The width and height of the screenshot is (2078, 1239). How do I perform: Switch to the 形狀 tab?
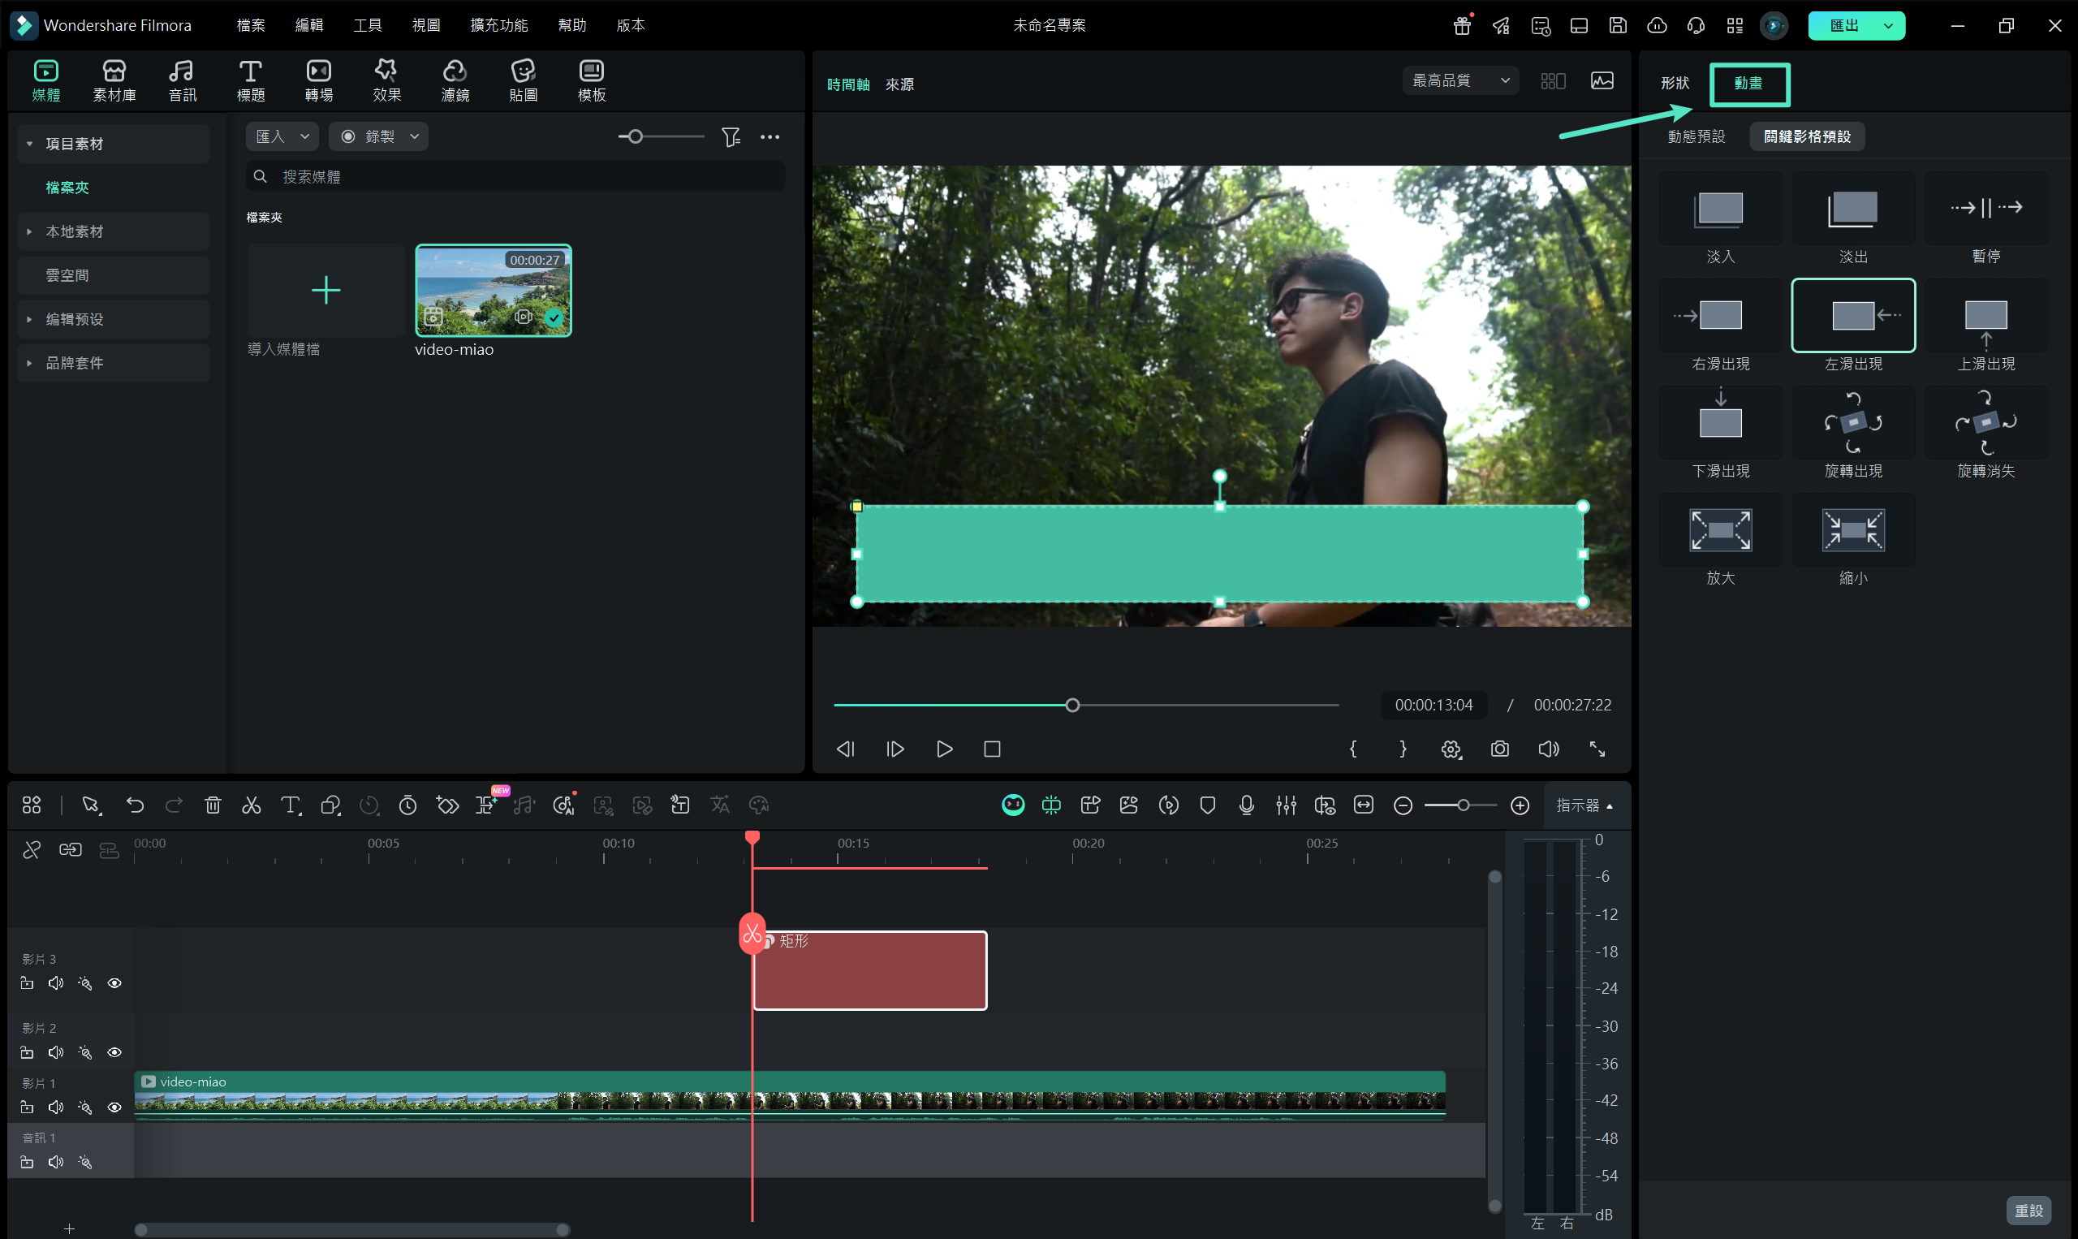pos(1674,84)
